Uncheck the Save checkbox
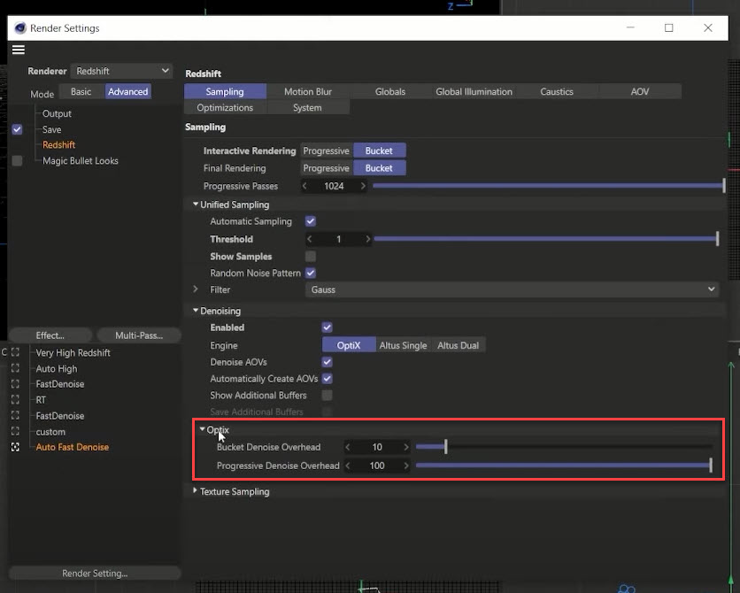 pyautogui.click(x=17, y=129)
